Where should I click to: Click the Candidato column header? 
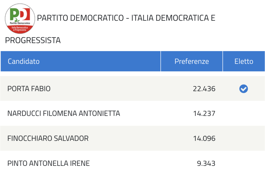[x=80, y=61]
